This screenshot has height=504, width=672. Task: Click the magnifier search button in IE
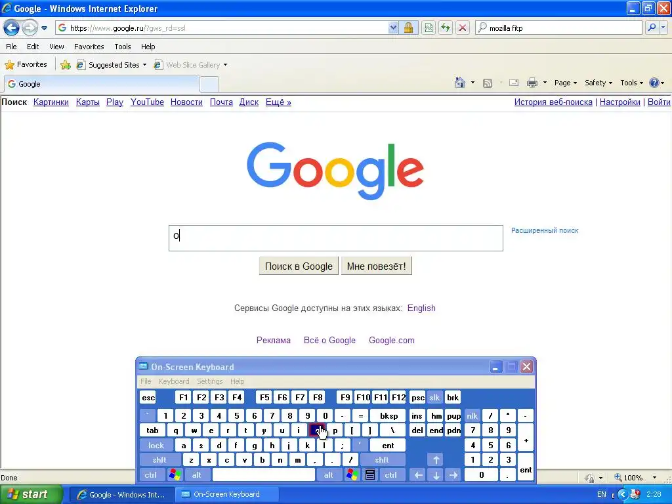tap(652, 28)
